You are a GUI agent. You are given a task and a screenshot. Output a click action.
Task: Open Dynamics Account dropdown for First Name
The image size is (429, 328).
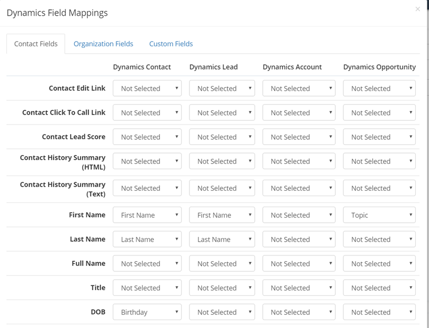point(299,215)
